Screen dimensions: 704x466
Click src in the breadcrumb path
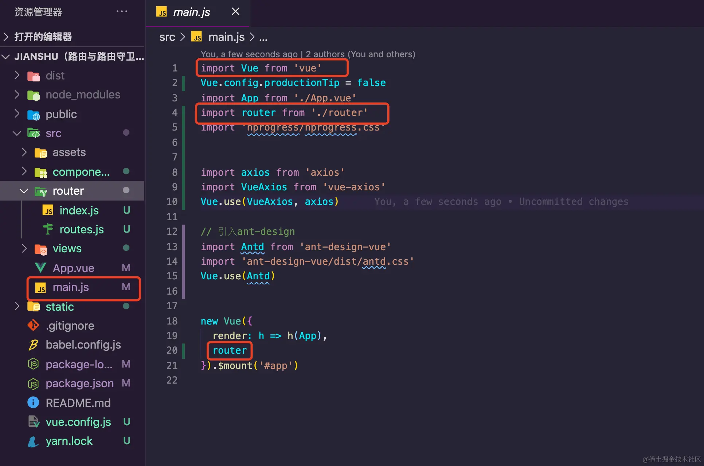[167, 37]
